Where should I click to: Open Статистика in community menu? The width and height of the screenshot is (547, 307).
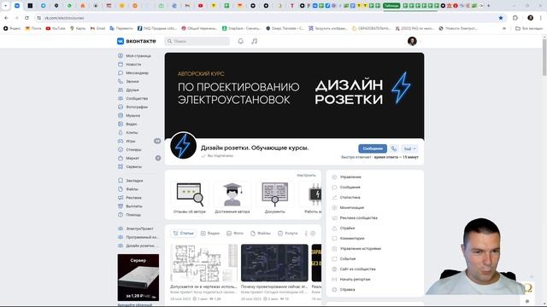click(x=350, y=197)
